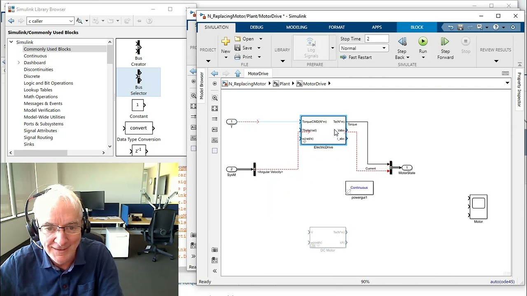Switch to the APPS ribbon tab
Image resolution: width=527 pixels, height=296 pixels.
(x=377, y=27)
